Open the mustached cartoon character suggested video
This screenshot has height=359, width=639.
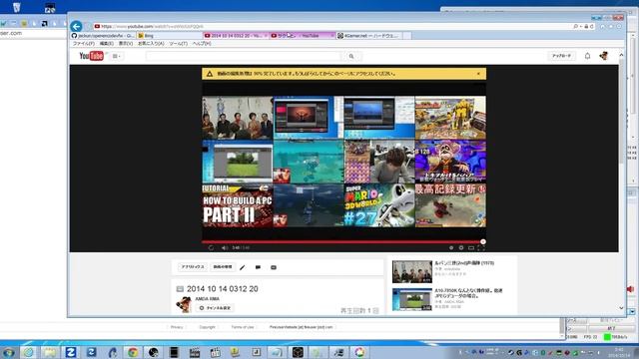tap(450, 162)
